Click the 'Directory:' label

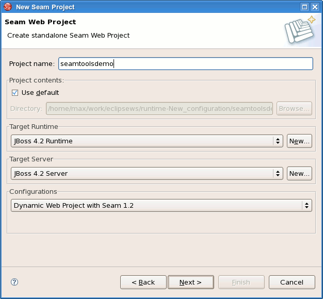pos(26,108)
